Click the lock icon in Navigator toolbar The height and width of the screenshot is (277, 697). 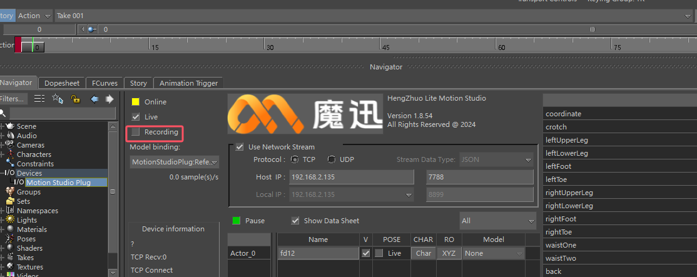(75, 99)
